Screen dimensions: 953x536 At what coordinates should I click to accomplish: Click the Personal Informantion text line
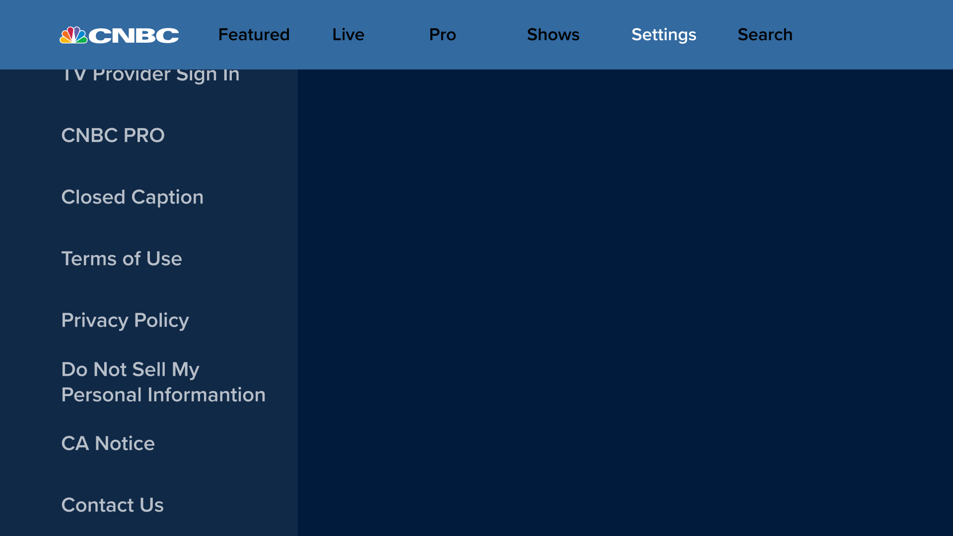(163, 395)
